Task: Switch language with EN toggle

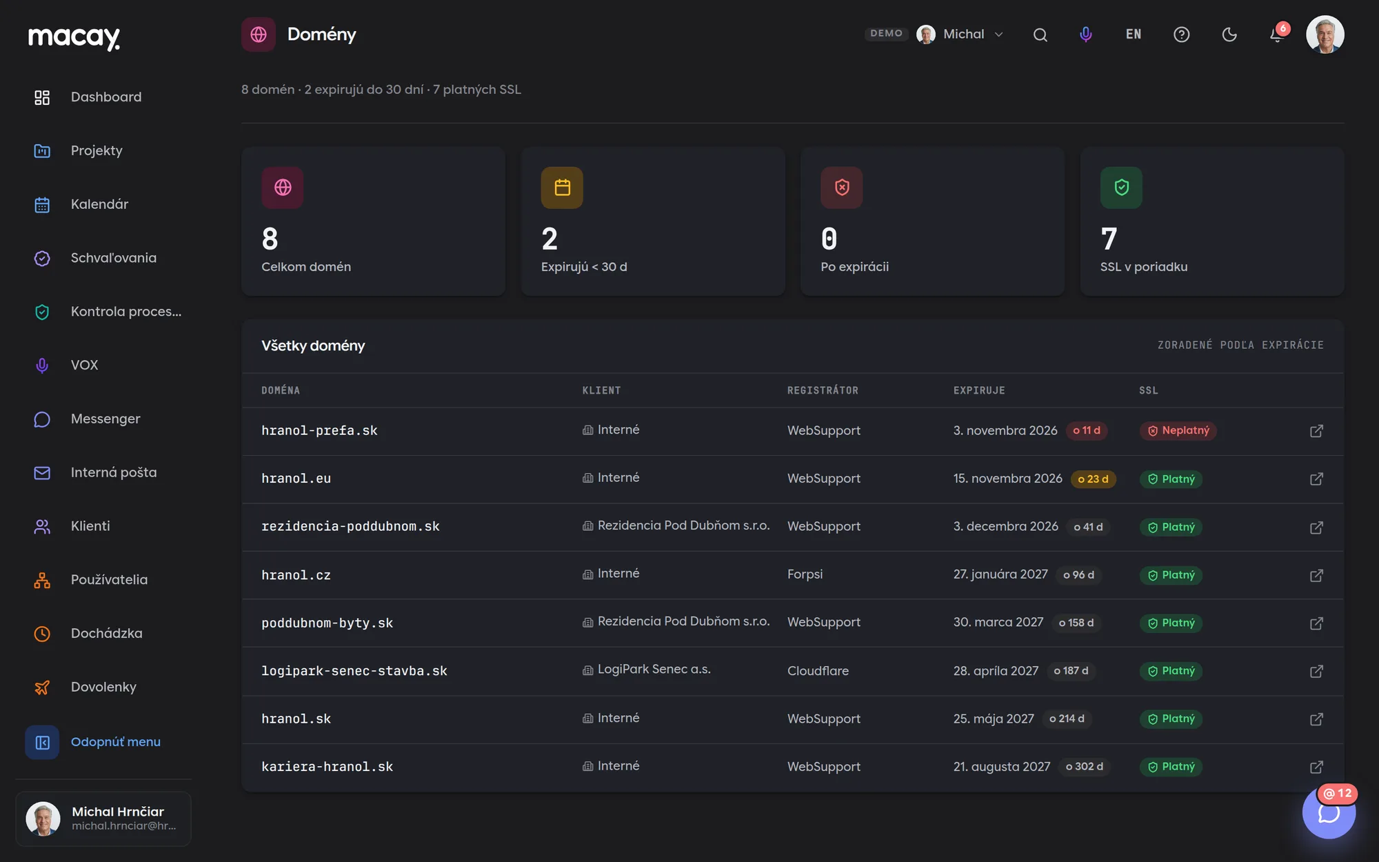Action: (1134, 34)
